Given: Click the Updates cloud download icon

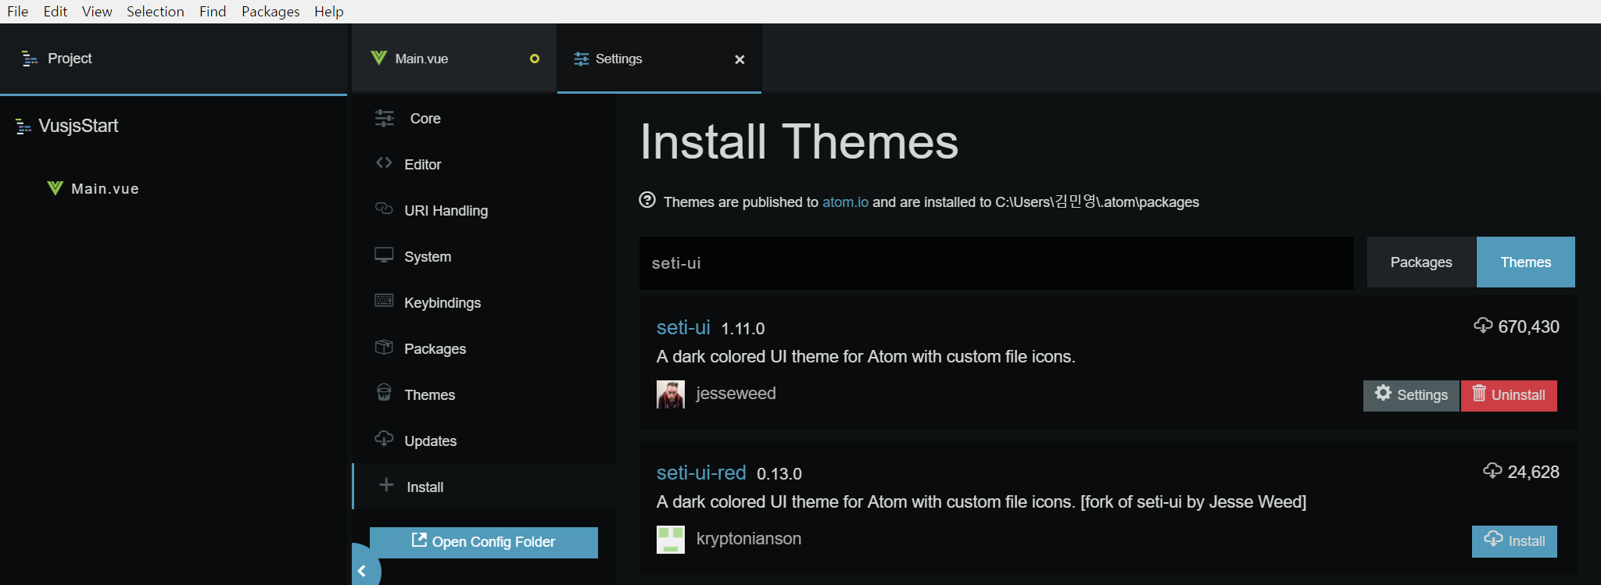Looking at the screenshot, I should (384, 438).
